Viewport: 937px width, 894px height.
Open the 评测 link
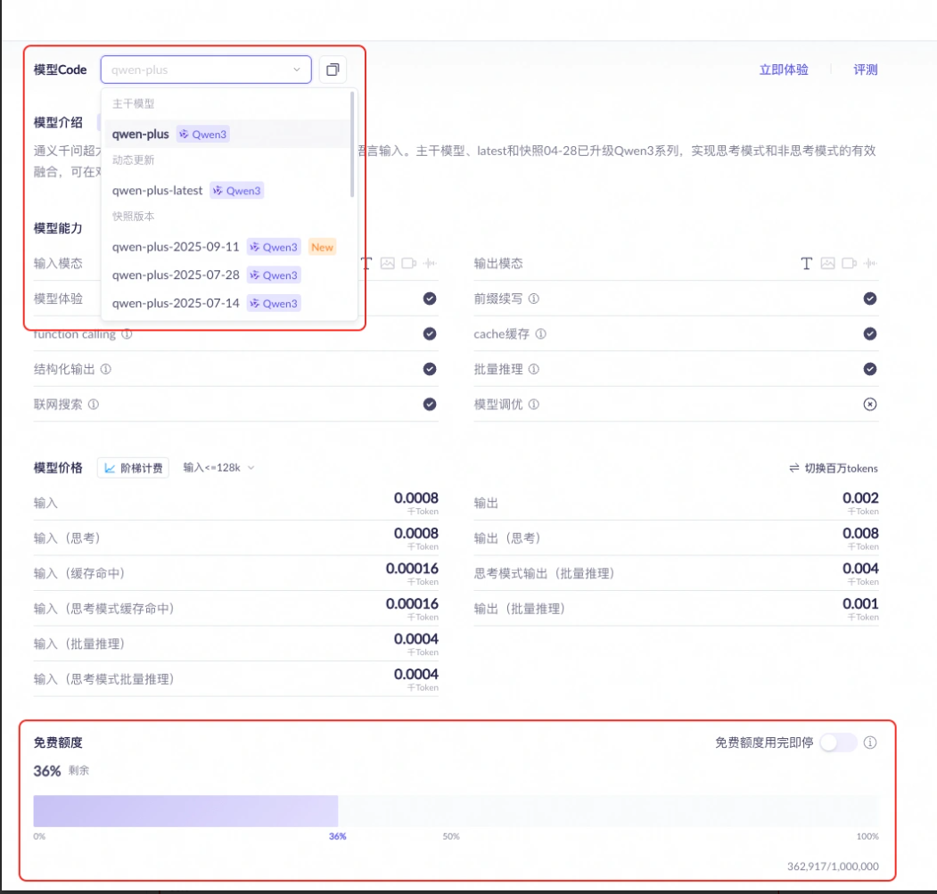tap(866, 70)
